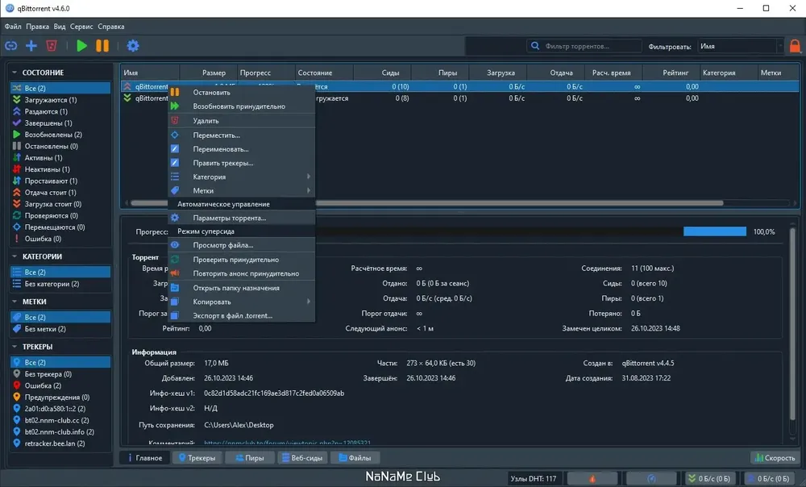Click the icon beside Возобновить принудительно
806x487 pixels.
pos(175,106)
